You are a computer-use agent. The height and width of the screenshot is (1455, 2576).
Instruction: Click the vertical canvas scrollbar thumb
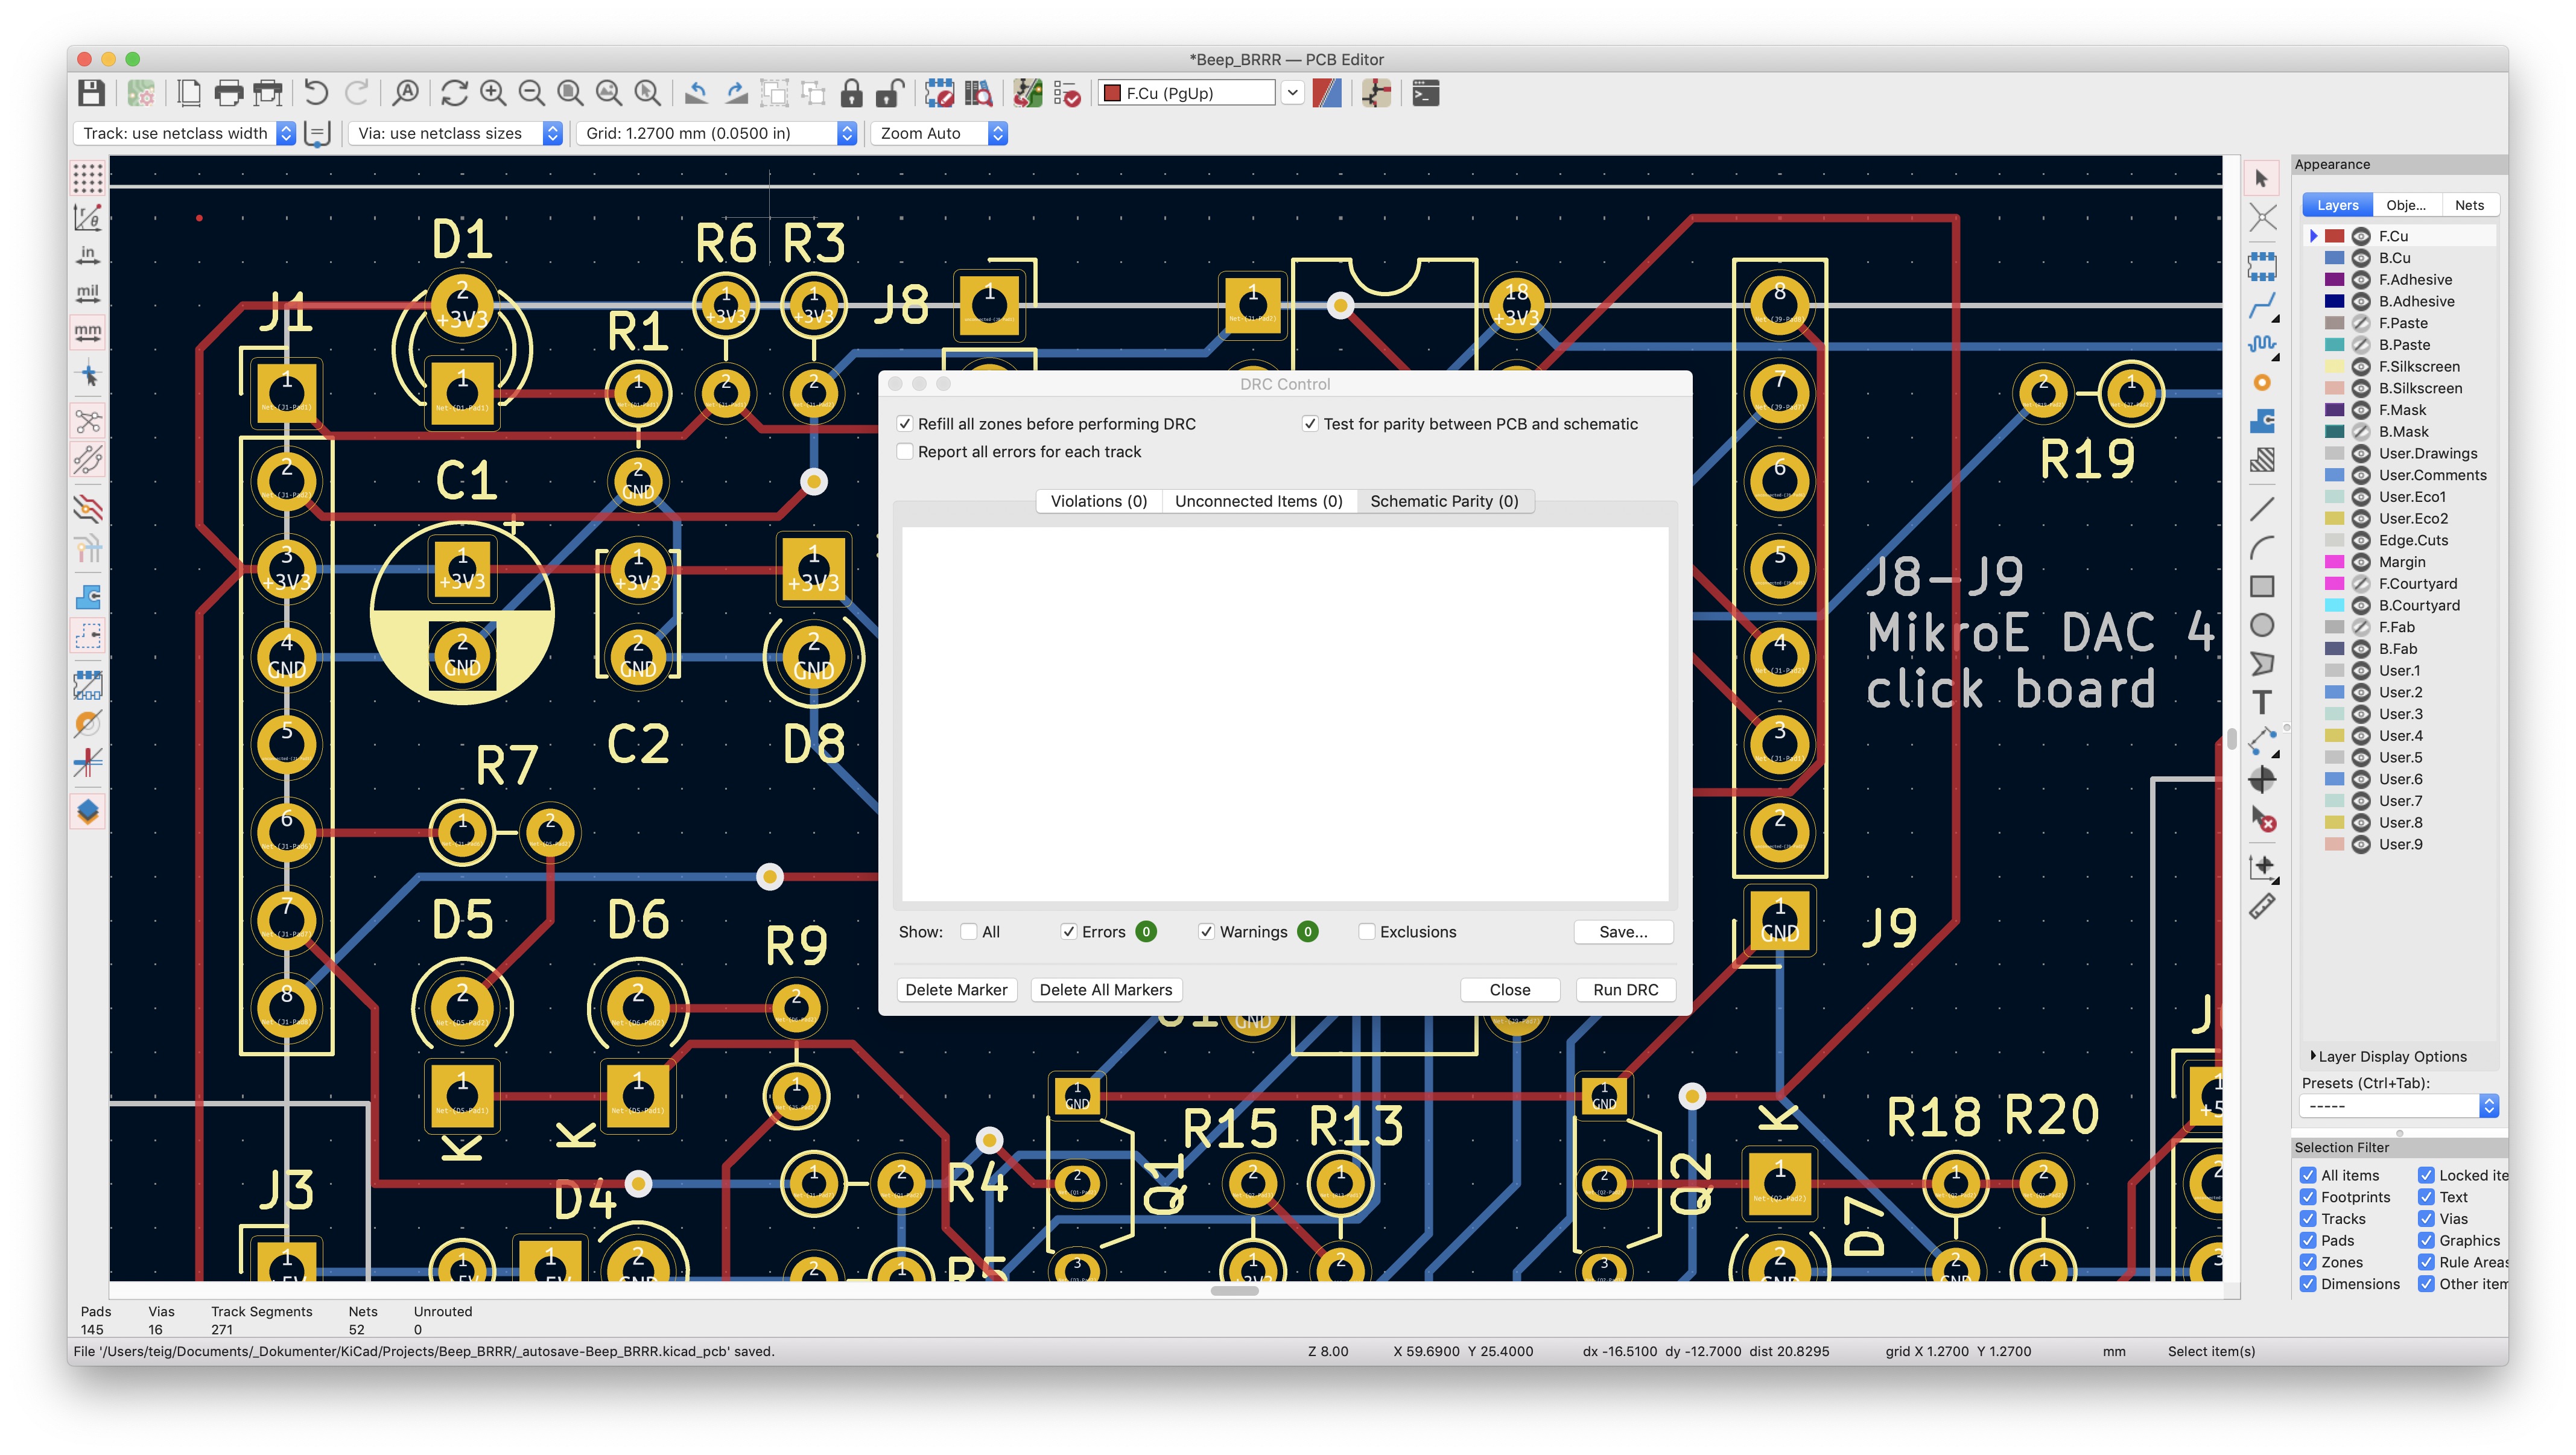click(x=2232, y=740)
